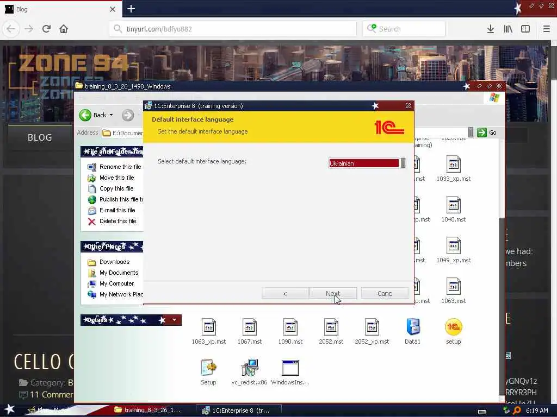Open the browser library icon
The height and width of the screenshot is (417, 557).
pos(508,29)
